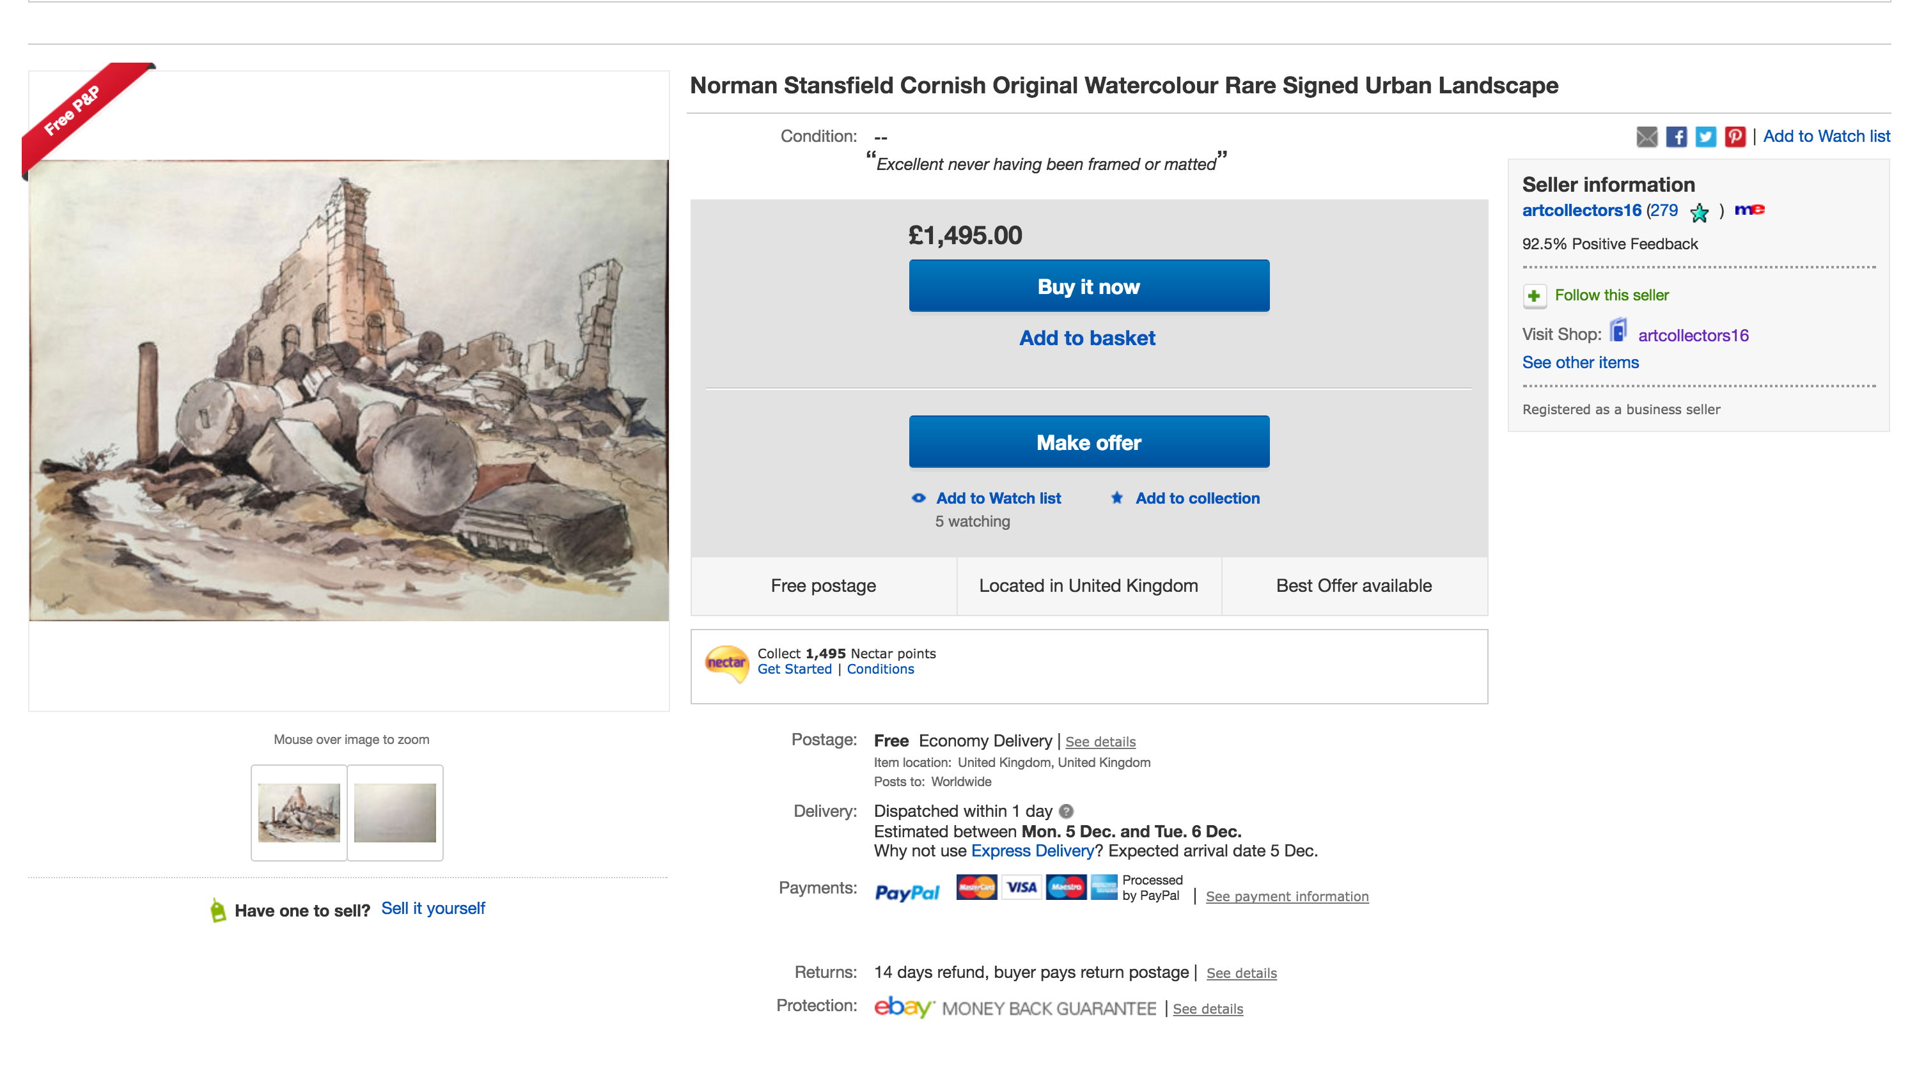Open See other items link

pyautogui.click(x=1581, y=362)
